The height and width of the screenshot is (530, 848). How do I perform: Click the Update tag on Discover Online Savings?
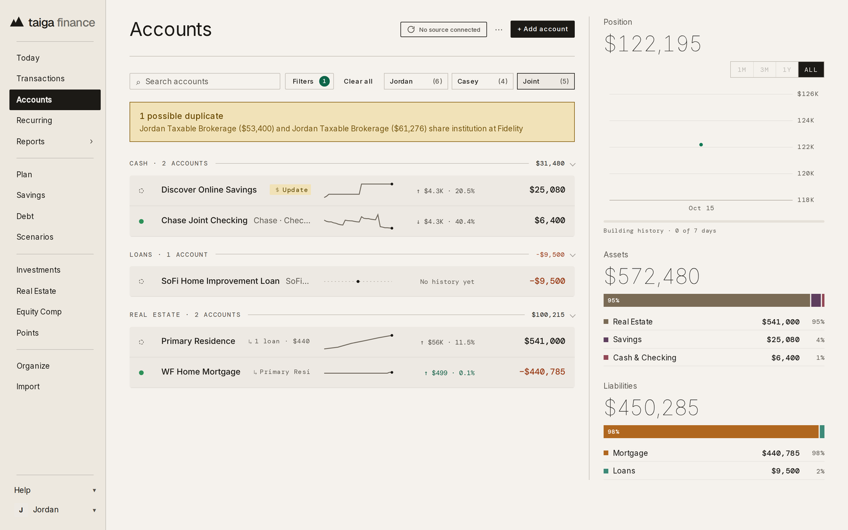290,190
